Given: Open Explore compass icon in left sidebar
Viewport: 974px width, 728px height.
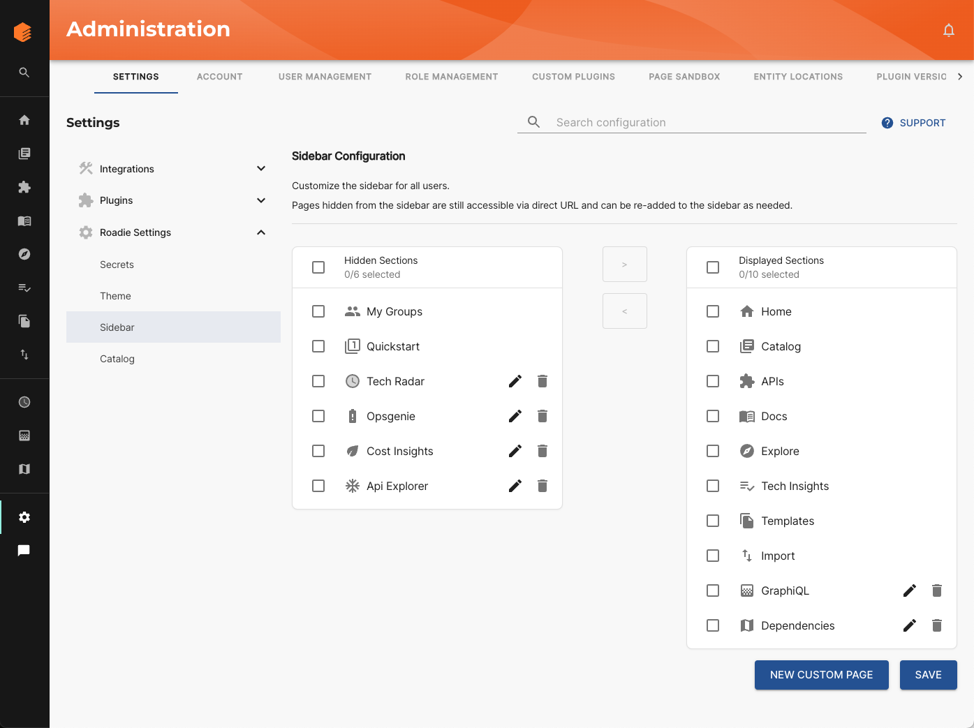Looking at the screenshot, I should coord(24,254).
